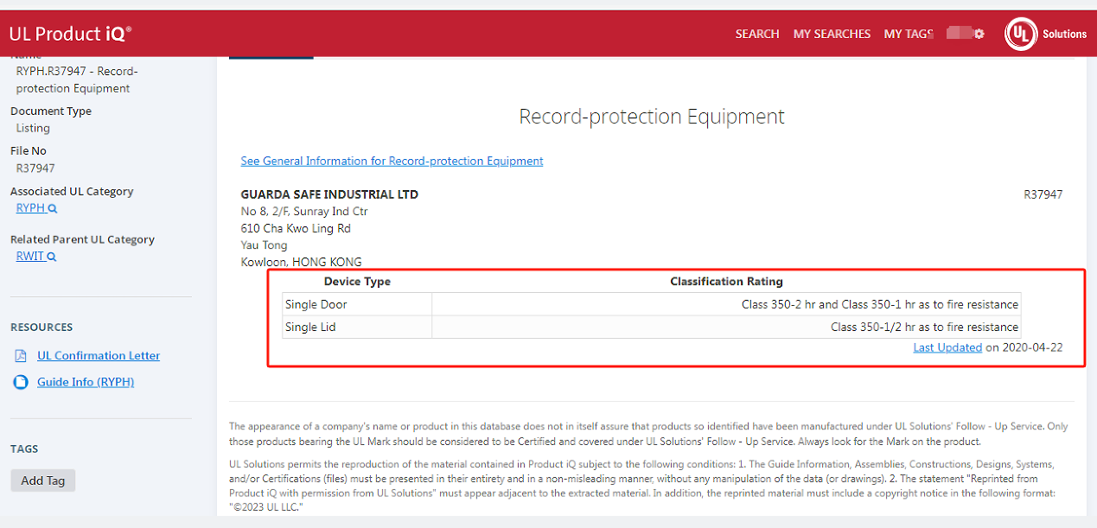Select the Single Door table cell
The height and width of the screenshot is (528, 1097).
click(x=357, y=304)
